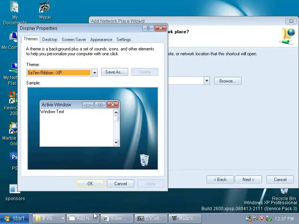The height and width of the screenshot is (224, 299).
Task: Click Browse in the network wizard
Action: 228,81
